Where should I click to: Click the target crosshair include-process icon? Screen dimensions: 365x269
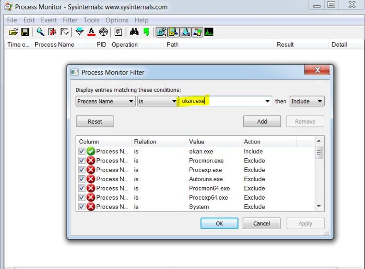pos(103,32)
